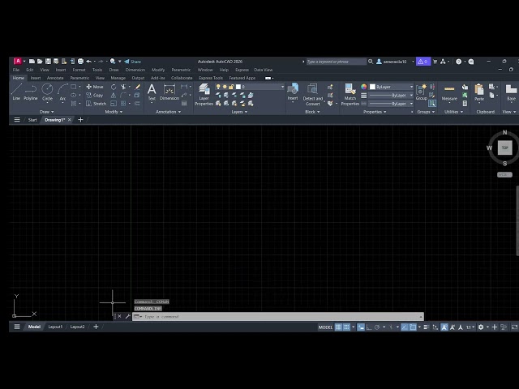
Task: Click the Rotate tool icon
Action: click(114, 87)
